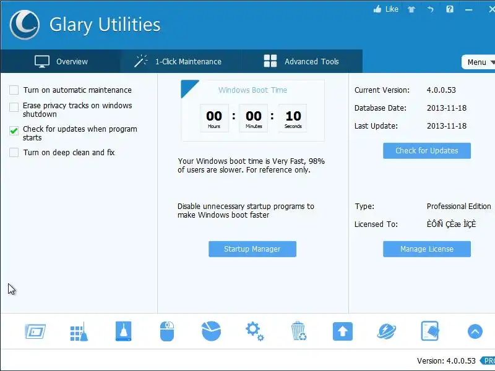Click the blue corner flag on boot time card
The width and height of the screenshot is (495, 371).
[x=187, y=87]
